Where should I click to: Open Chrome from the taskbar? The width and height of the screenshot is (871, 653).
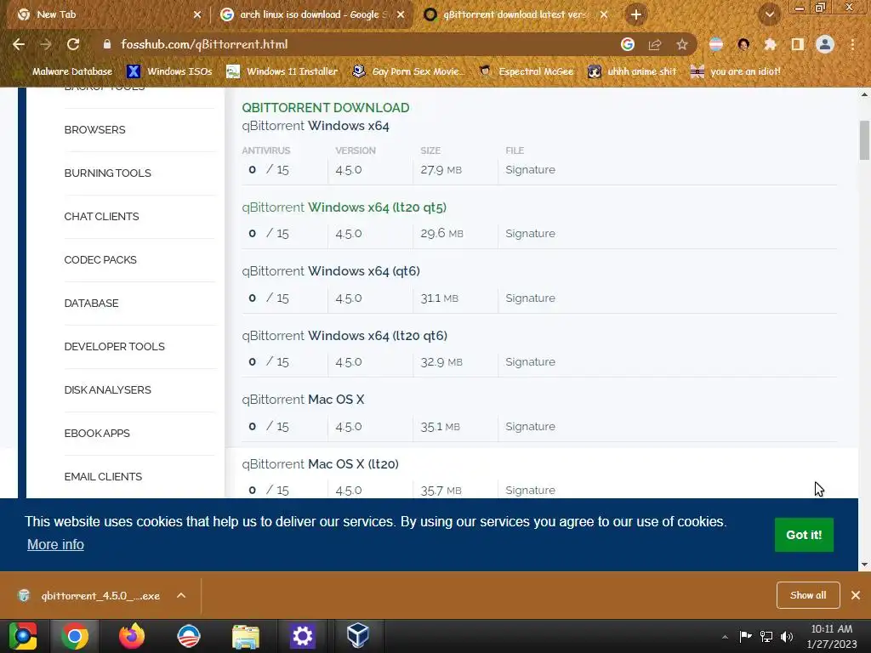pyautogui.click(x=75, y=636)
